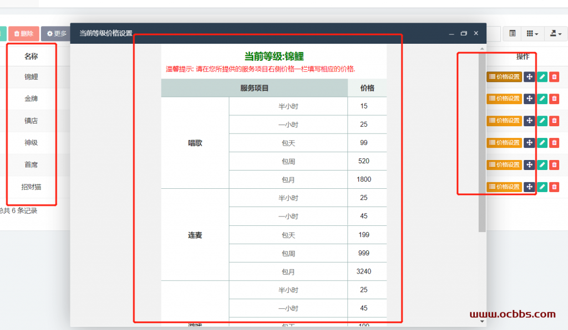
Task: Toggle the table view icon in toolbar
Action: (512, 33)
